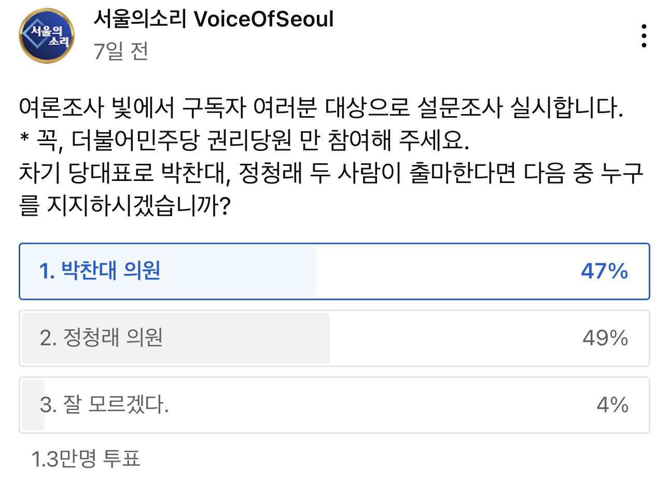Click the '7일 전' post timestamp

121,51
